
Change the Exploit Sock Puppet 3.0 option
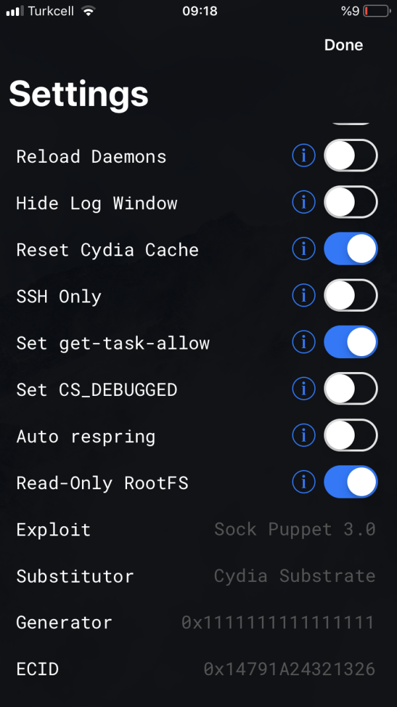pyautogui.click(x=294, y=530)
